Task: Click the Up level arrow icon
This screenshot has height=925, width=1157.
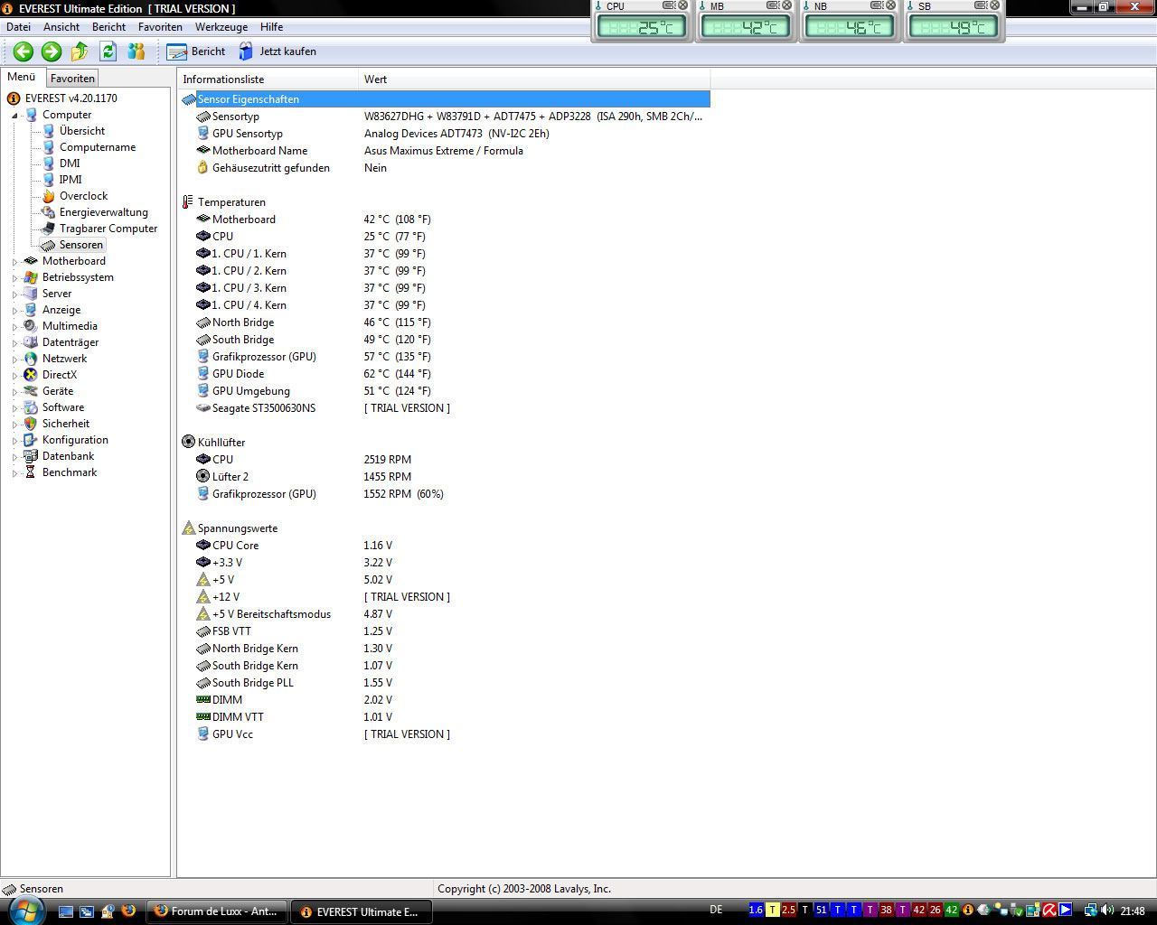Action: coord(80,51)
